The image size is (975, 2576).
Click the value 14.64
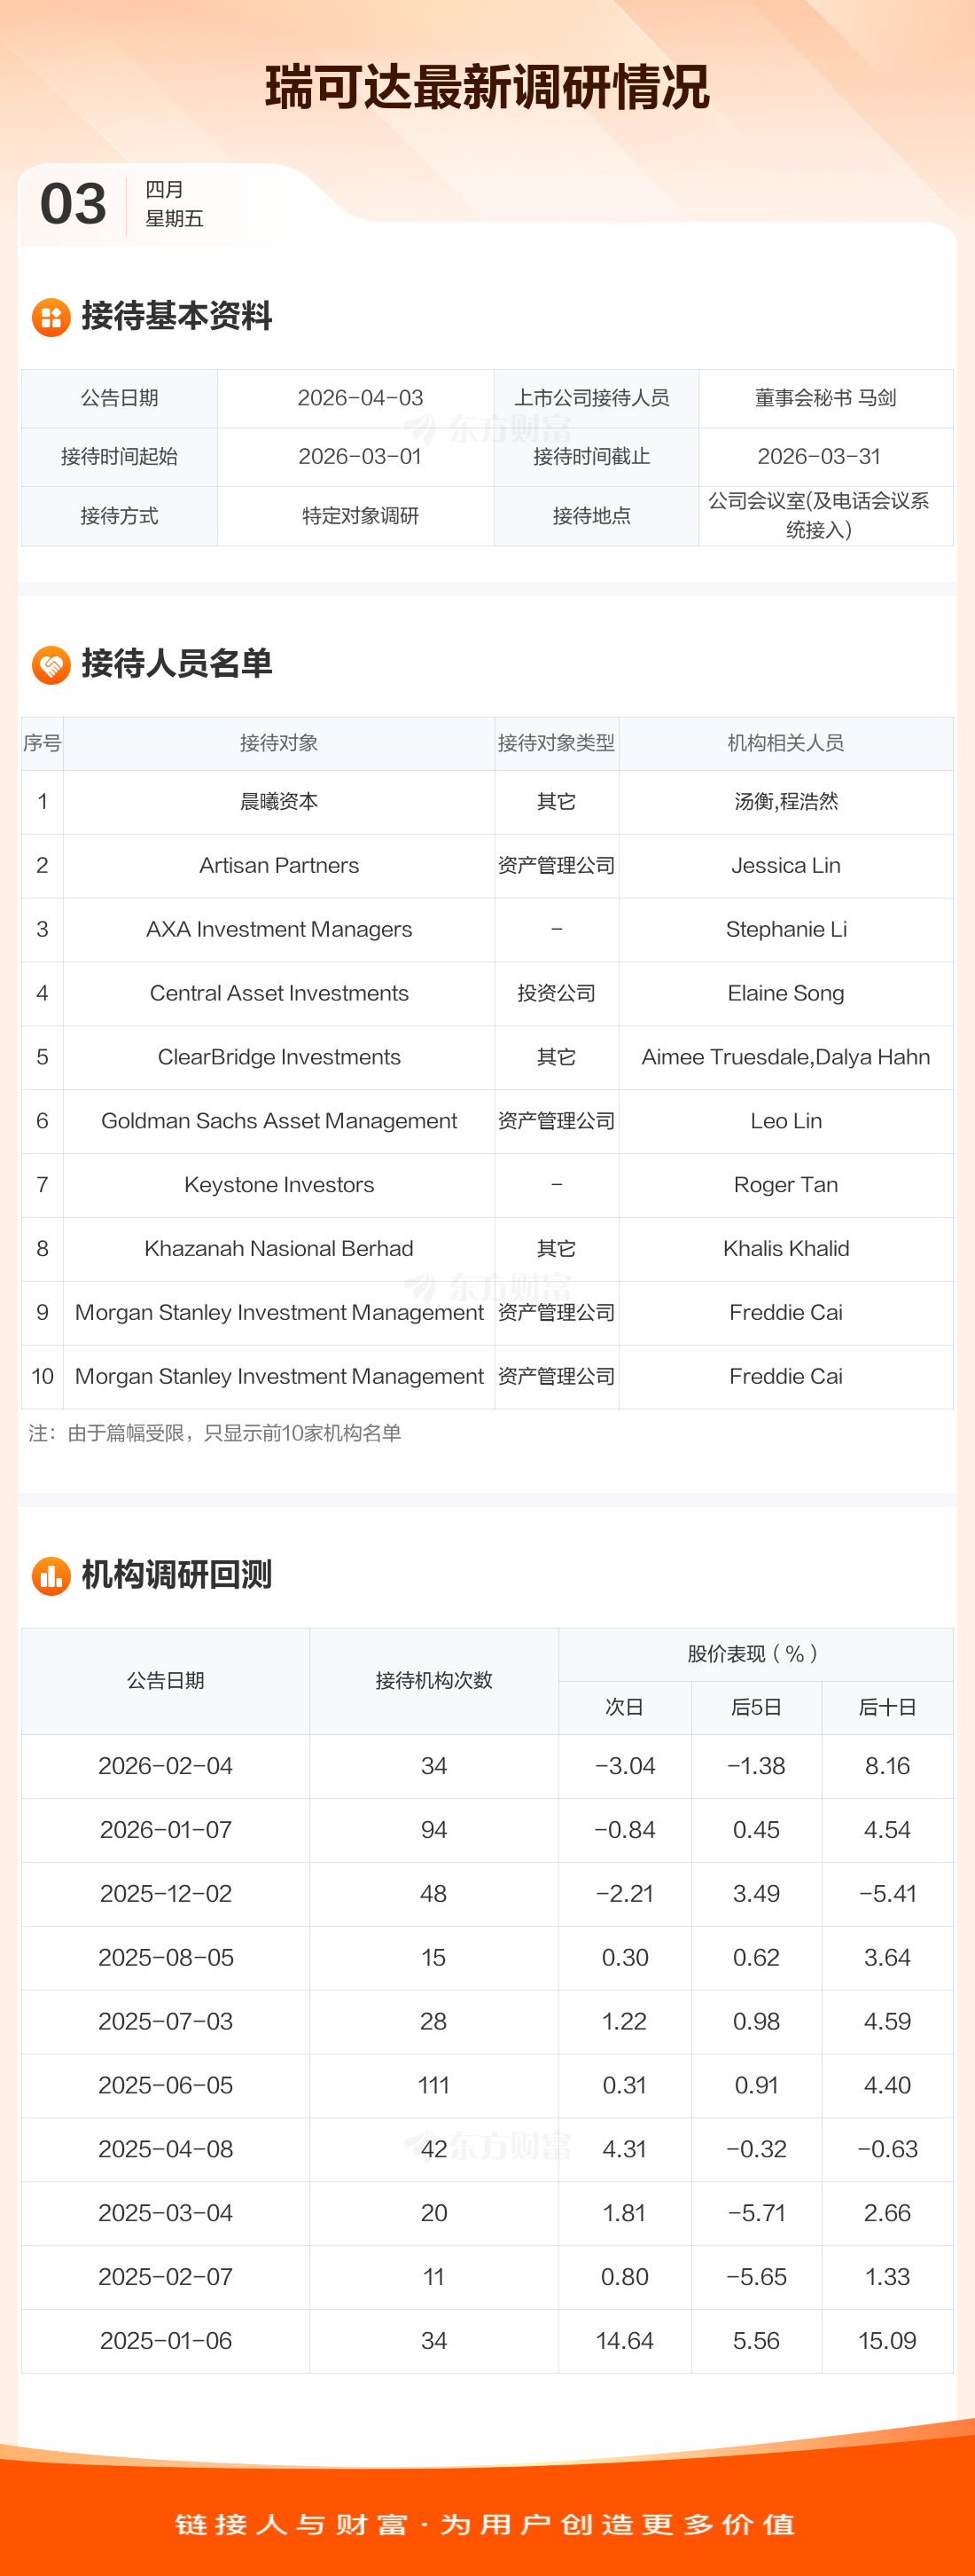[x=624, y=2342]
